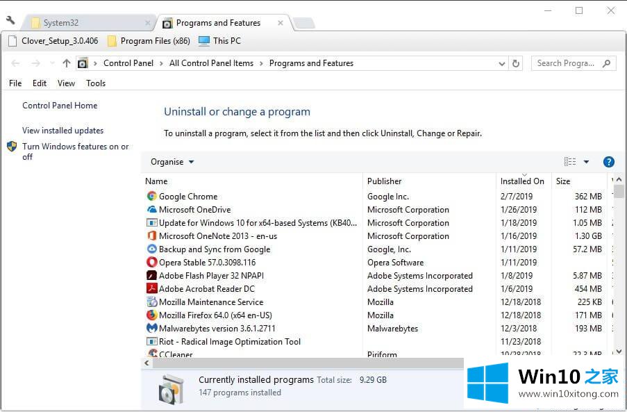Screen dimensions: 627x412
Task: Open the Program Files (x86) bookmark
Action: pyautogui.click(x=149, y=41)
